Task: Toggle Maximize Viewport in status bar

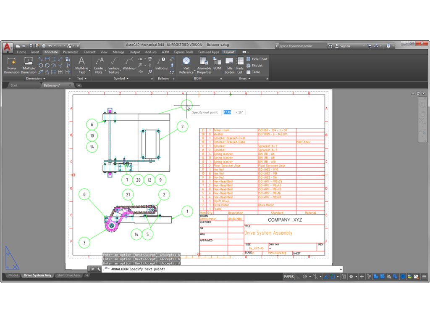Action: coord(343,277)
